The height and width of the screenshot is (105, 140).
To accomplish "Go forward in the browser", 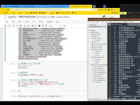I will [x=5, y=10].
